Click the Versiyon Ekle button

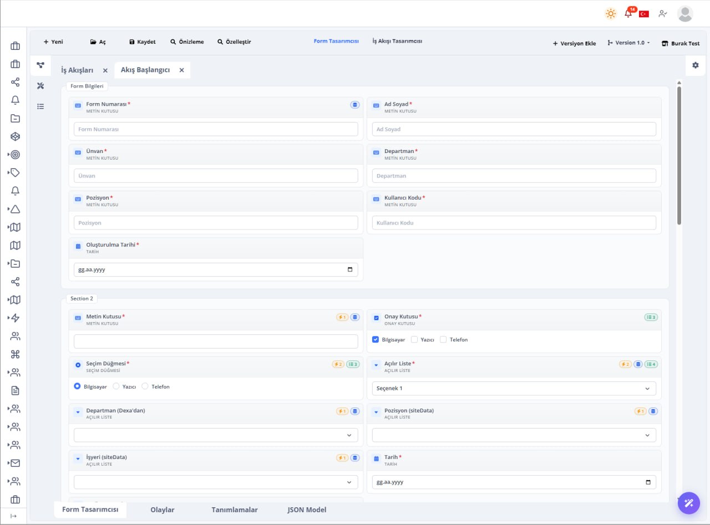click(x=574, y=43)
